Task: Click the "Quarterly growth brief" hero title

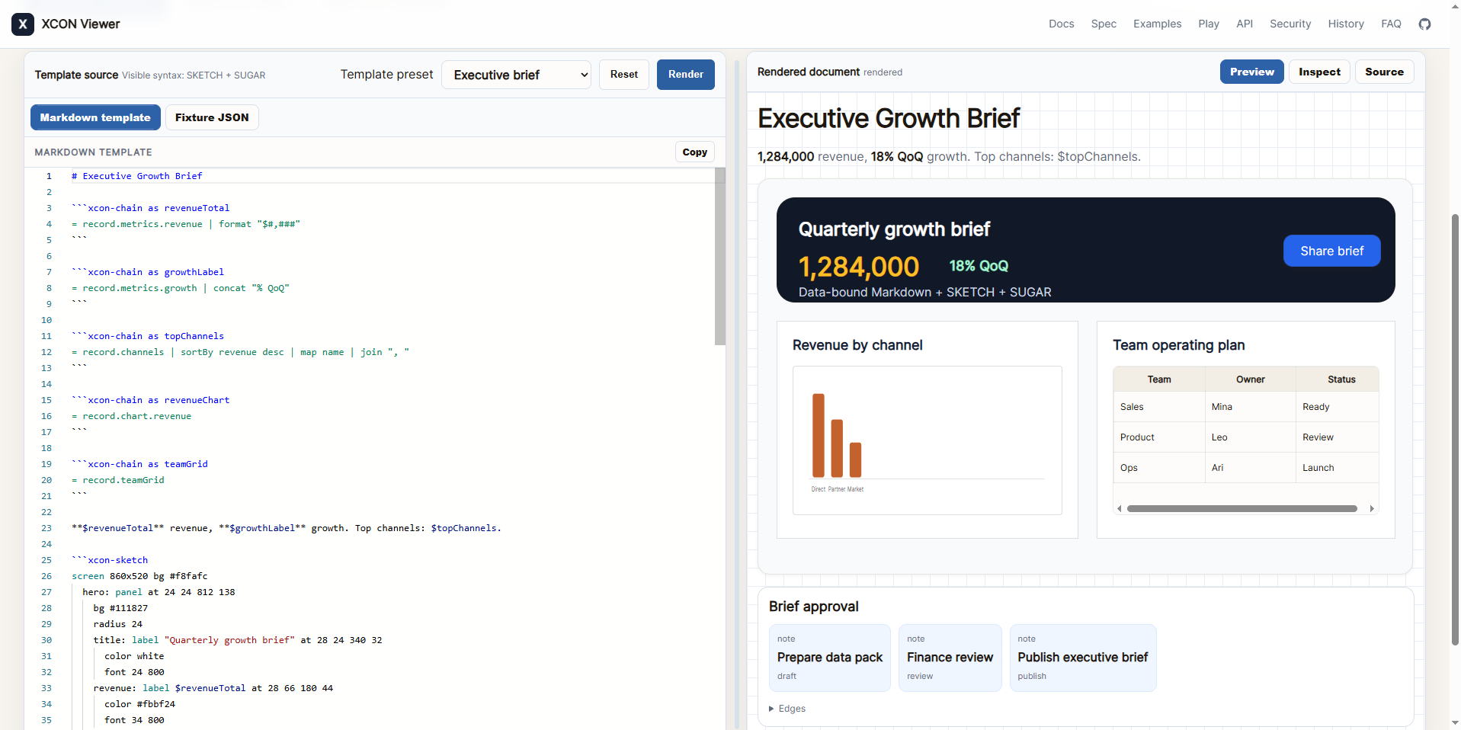Action: tap(894, 229)
